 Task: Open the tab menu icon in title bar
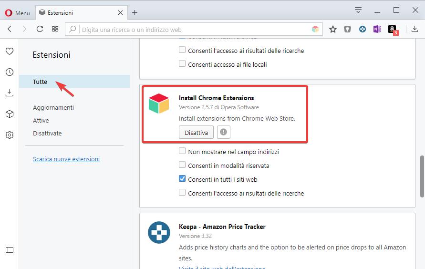click(358, 10)
